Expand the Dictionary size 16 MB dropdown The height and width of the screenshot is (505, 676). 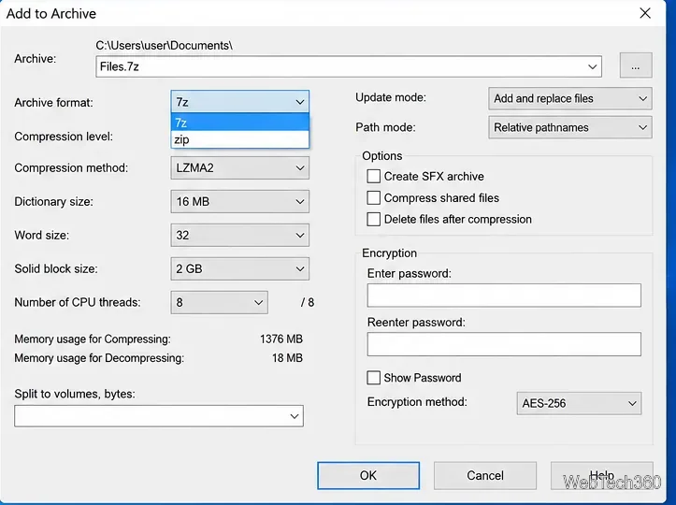[239, 201]
